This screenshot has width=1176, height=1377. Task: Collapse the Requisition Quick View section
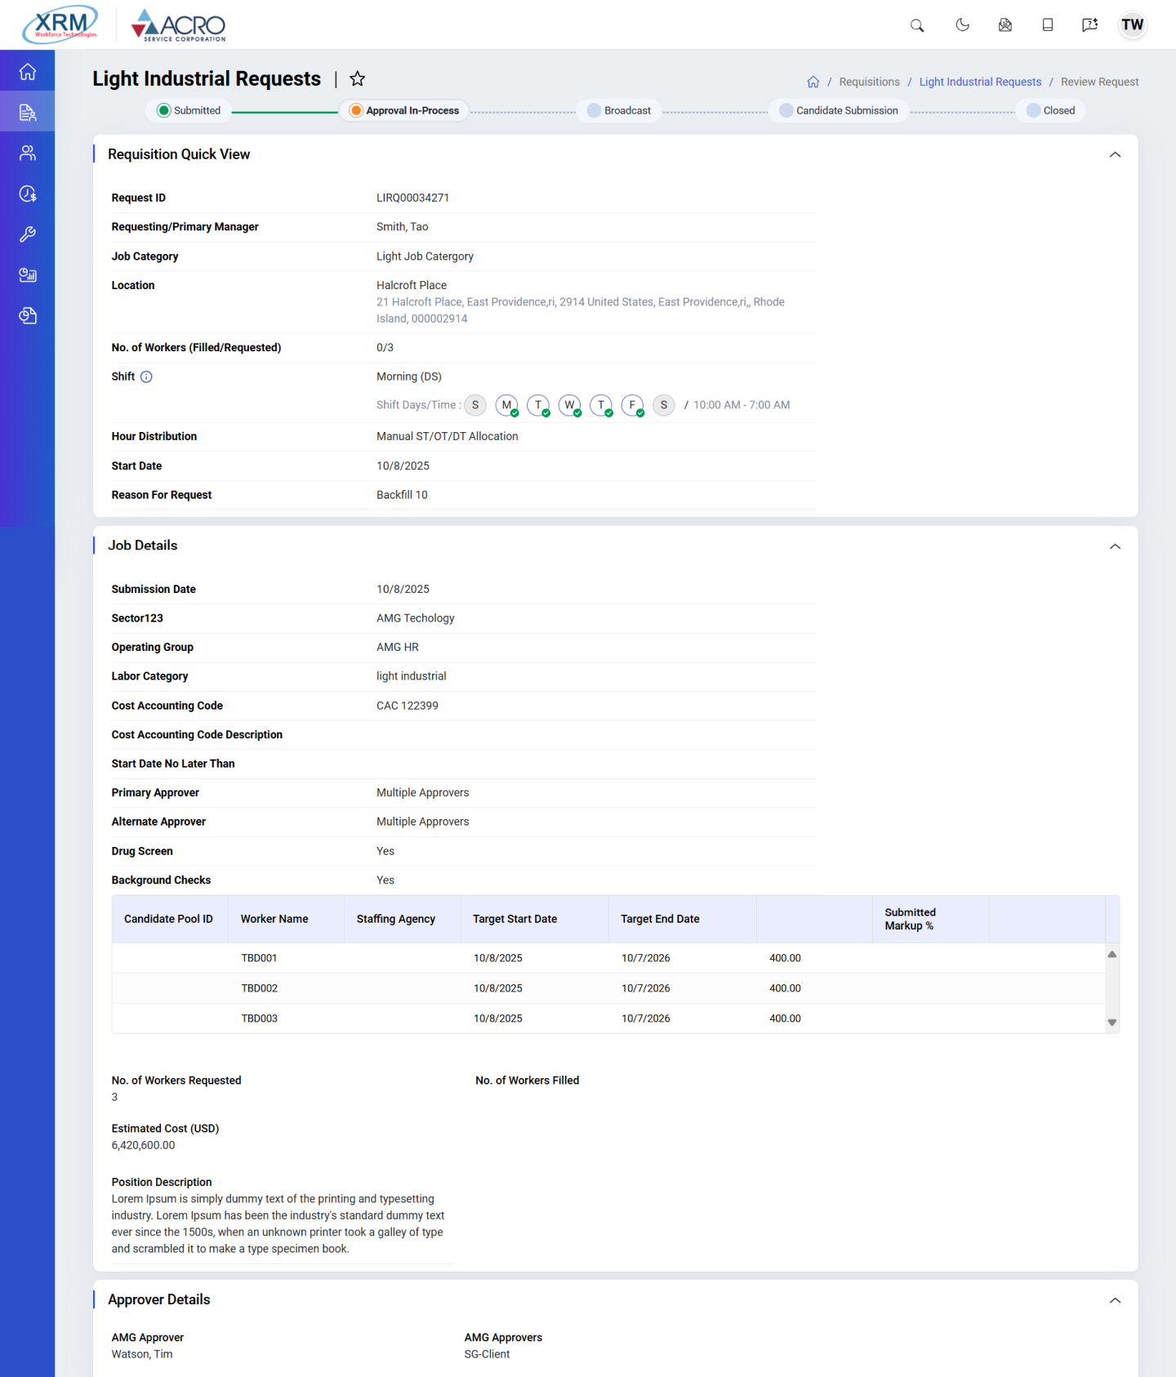pos(1115,155)
